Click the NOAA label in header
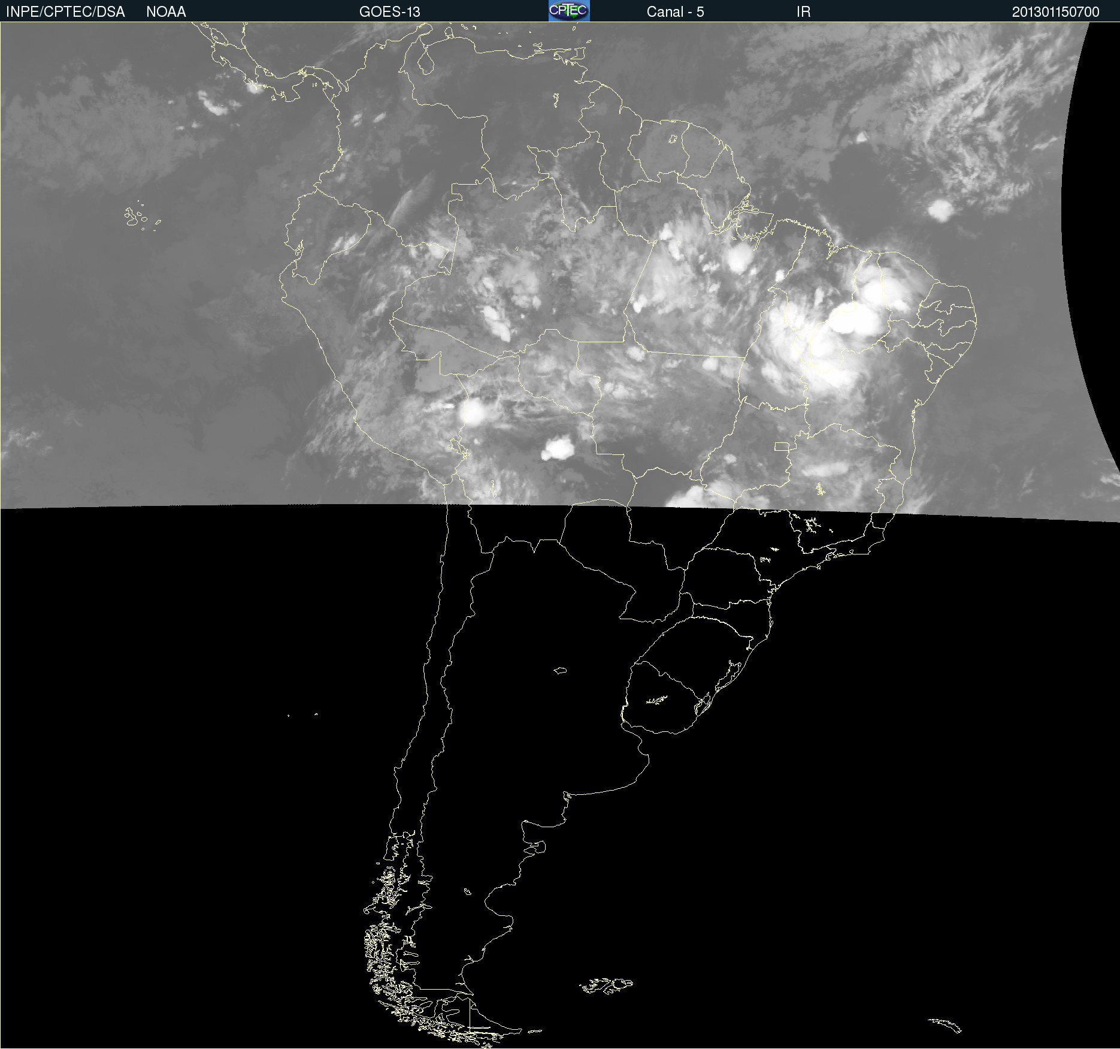Viewport: 1120px width, 1049px height. 166,12
